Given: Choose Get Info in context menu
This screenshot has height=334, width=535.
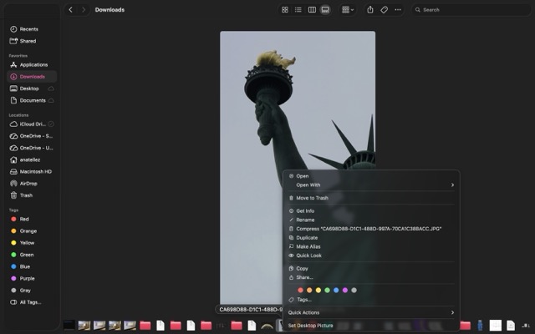Looking at the screenshot, I should pos(371,211).
